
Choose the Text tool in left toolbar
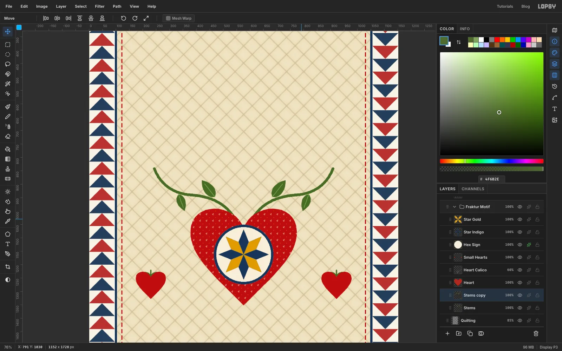[x=8, y=244]
